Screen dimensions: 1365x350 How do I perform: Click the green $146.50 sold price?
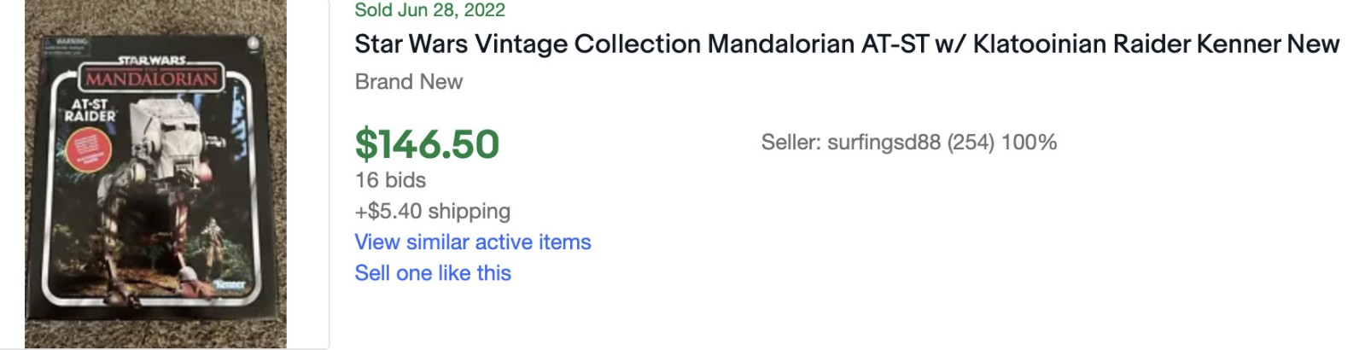[x=427, y=143]
